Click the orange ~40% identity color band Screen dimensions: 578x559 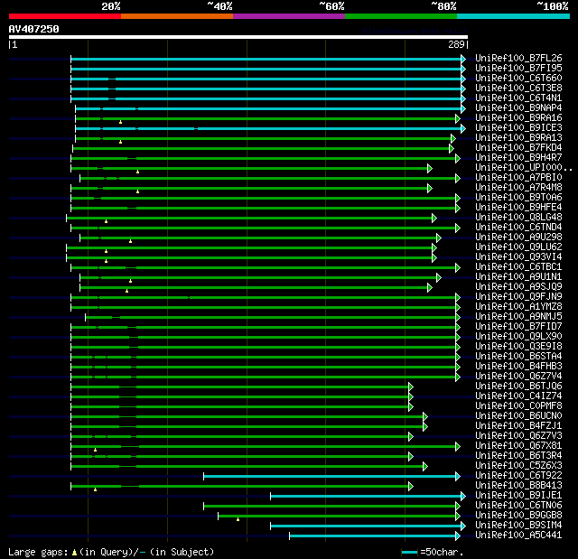tap(177, 16)
